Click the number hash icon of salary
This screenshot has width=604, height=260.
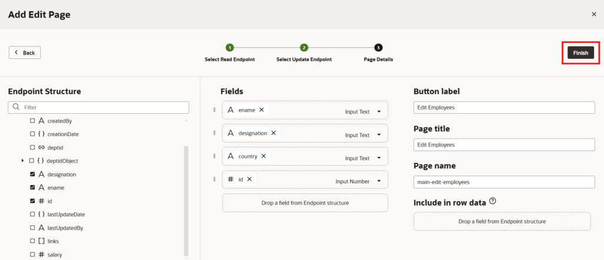coord(42,254)
